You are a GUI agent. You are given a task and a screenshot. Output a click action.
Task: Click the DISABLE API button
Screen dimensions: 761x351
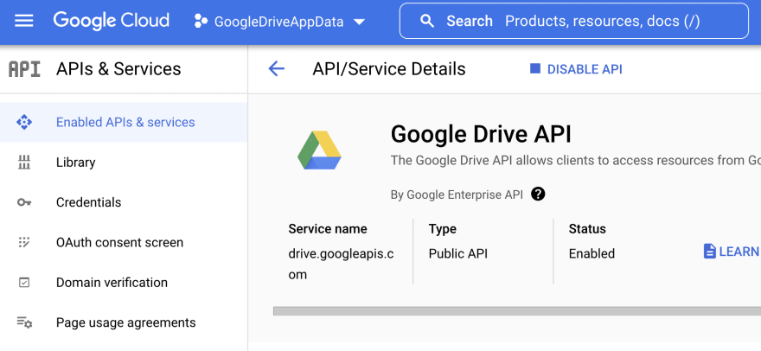pyautogui.click(x=576, y=69)
